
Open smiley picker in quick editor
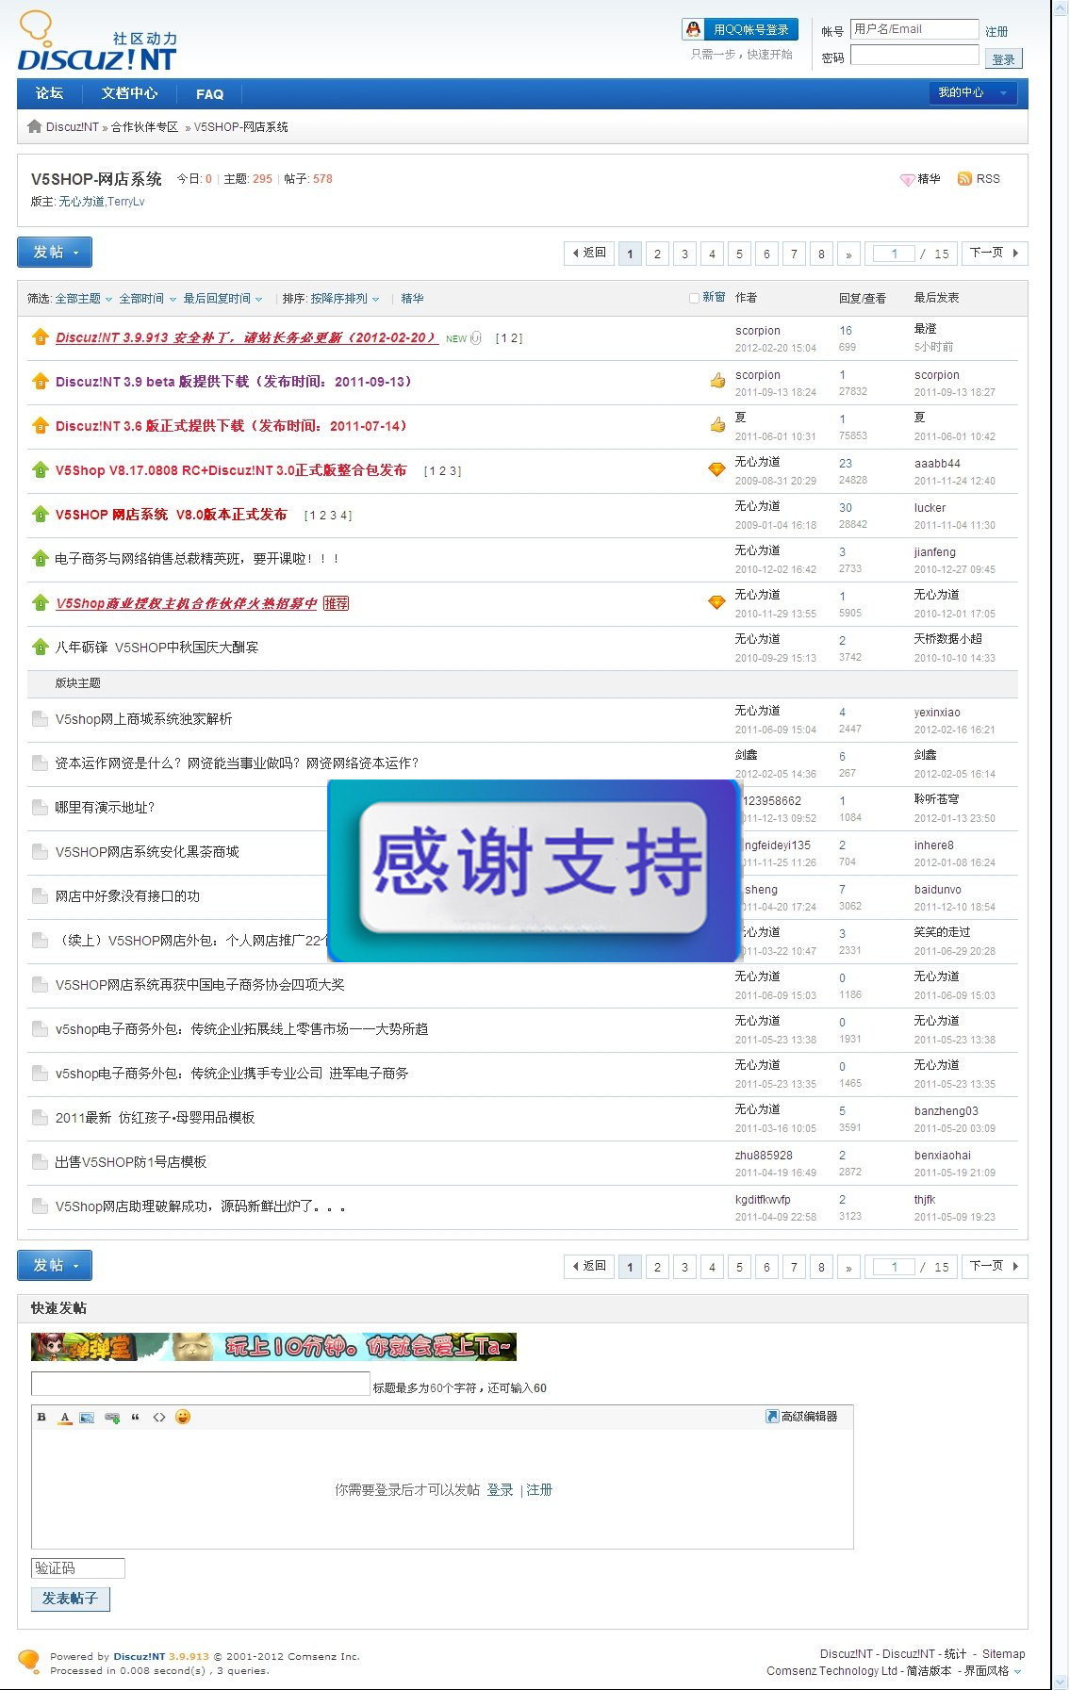point(183,1417)
